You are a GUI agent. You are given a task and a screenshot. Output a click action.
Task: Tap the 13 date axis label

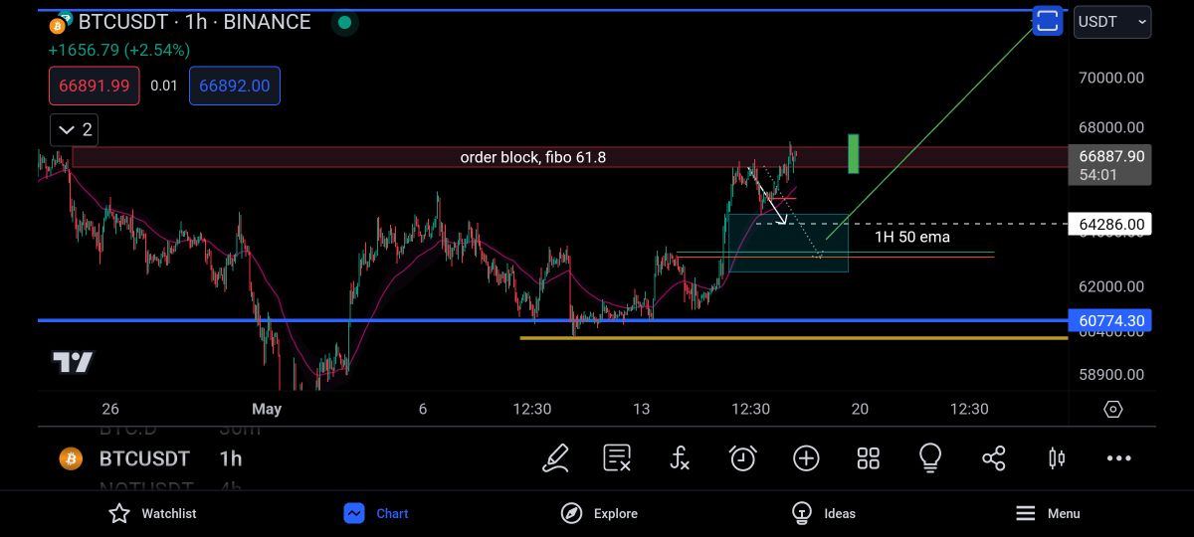point(642,409)
